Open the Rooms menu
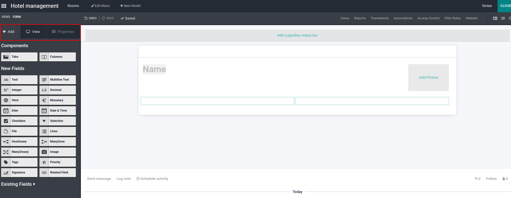The image size is (511, 198). [73, 6]
